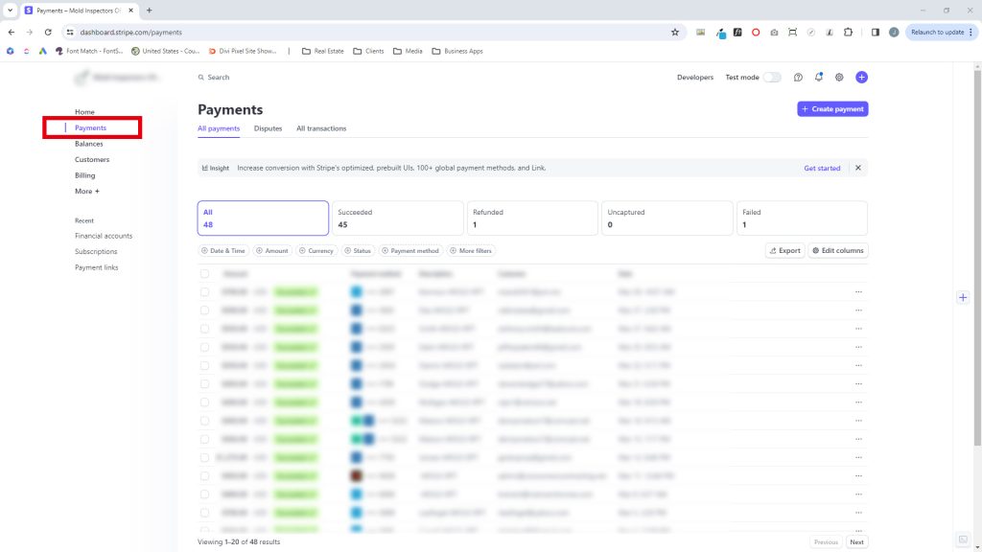Open the Google Ads bookmark icon
Viewport: 982px width, 552px height.
42,51
